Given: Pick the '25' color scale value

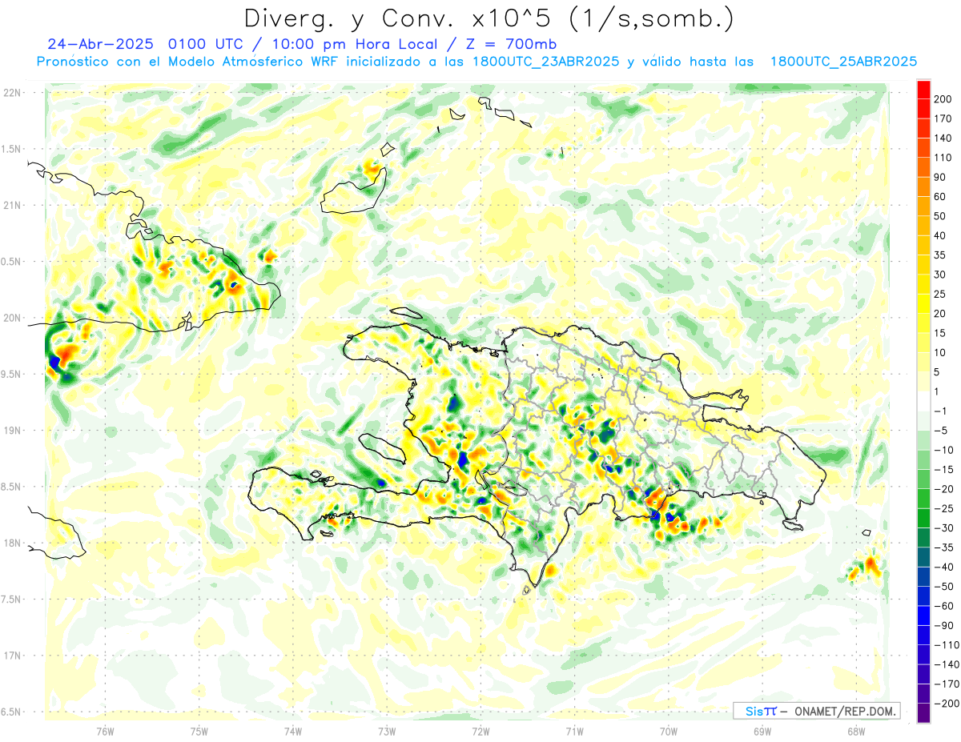Looking at the screenshot, I should click(x=940, y=294).
